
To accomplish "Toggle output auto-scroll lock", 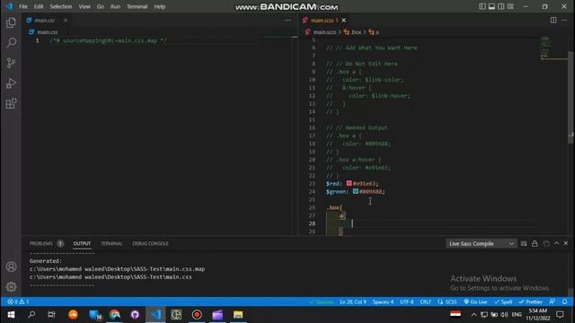I will point(535,243).
